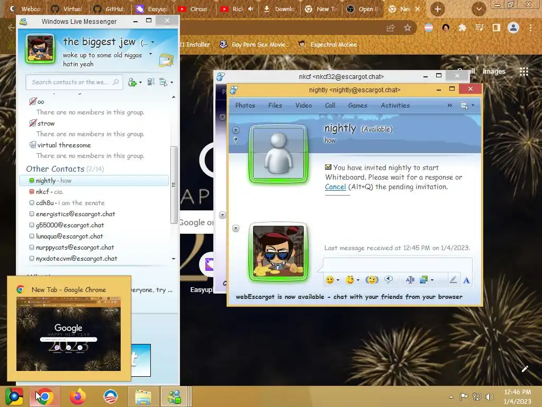Bookmark this page with Chrome star icon
This screenshot has width=542, height=407.
point(408,28)
